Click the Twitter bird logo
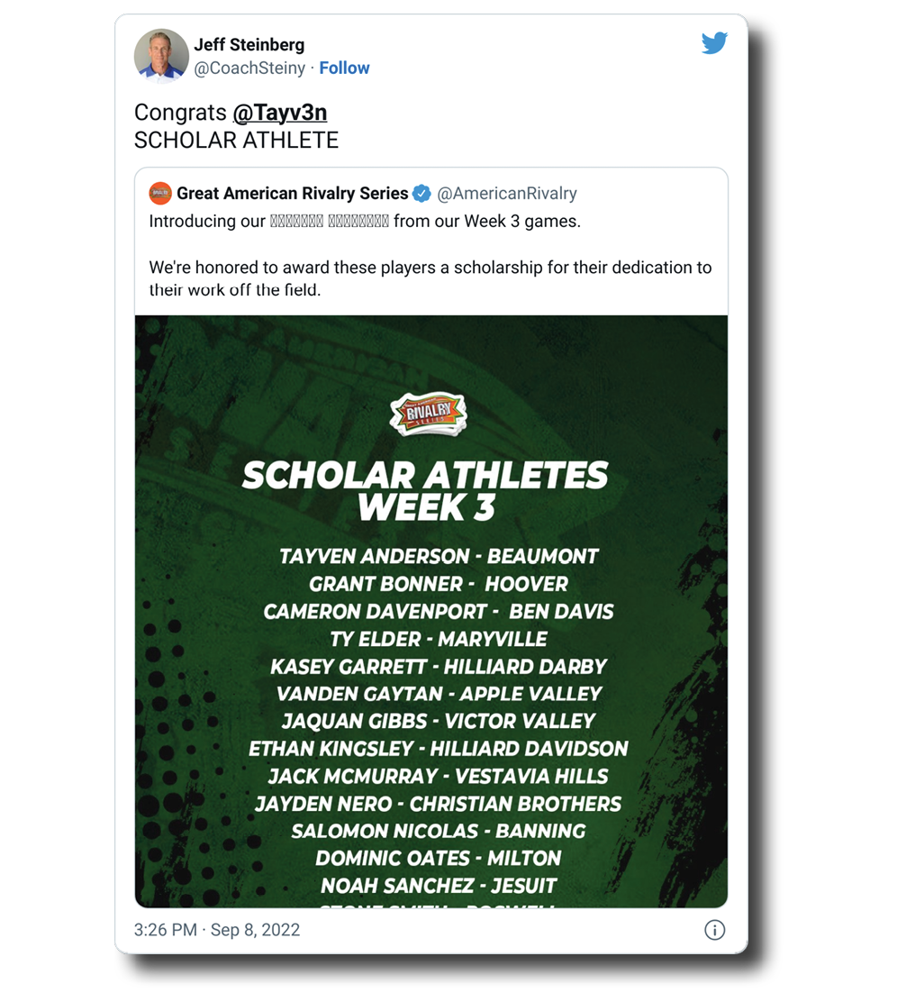The width and height of the screenshot is (897, 1002). [714, 43]
